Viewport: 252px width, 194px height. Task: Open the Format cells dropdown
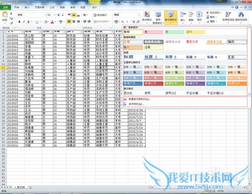(x=200, y=18)
